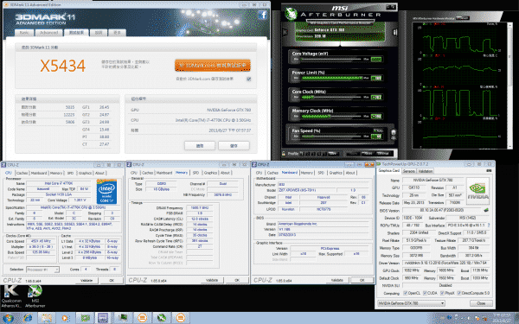The height and width of the screenshot is (324, 519).
Task: Click the Power Limit (%) slider
Action: point(331,78)
